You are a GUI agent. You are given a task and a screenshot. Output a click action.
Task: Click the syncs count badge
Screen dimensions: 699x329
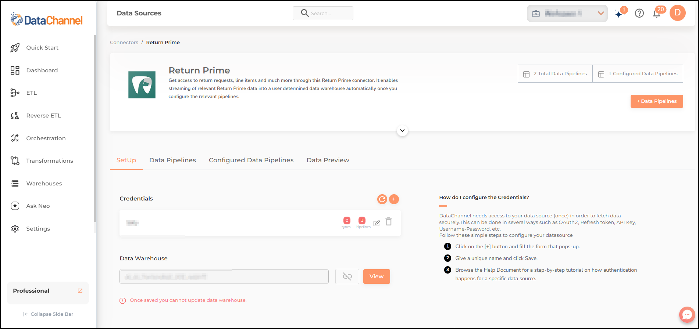[x=347, y=220]
